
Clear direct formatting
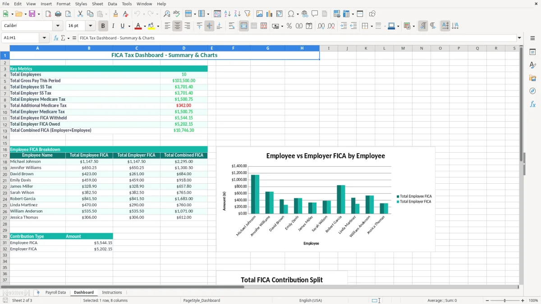coord(126,14)
